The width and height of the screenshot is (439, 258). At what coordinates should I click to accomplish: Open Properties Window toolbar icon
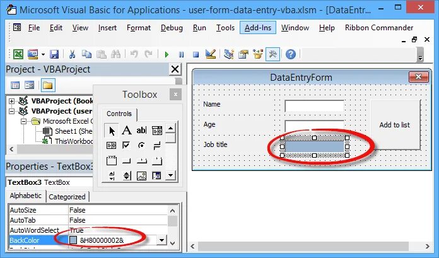point(243,54)
